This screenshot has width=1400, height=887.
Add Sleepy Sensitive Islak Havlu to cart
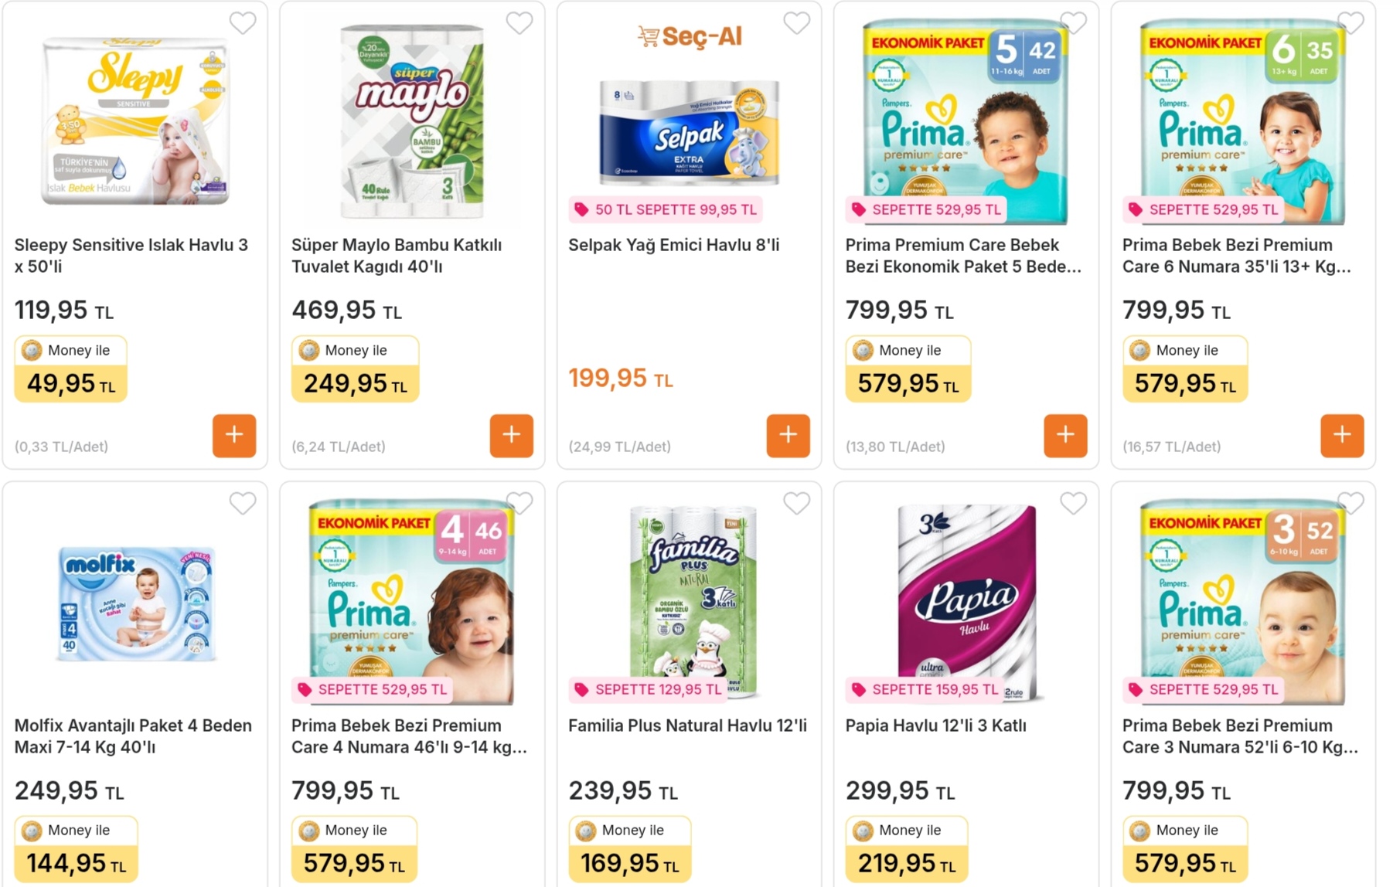(x=234, y=436)
